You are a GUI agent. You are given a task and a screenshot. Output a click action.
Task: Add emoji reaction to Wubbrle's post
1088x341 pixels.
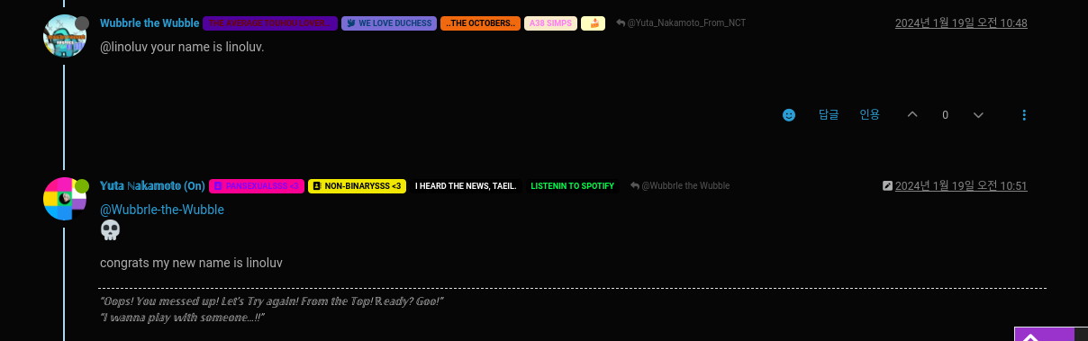789,115
